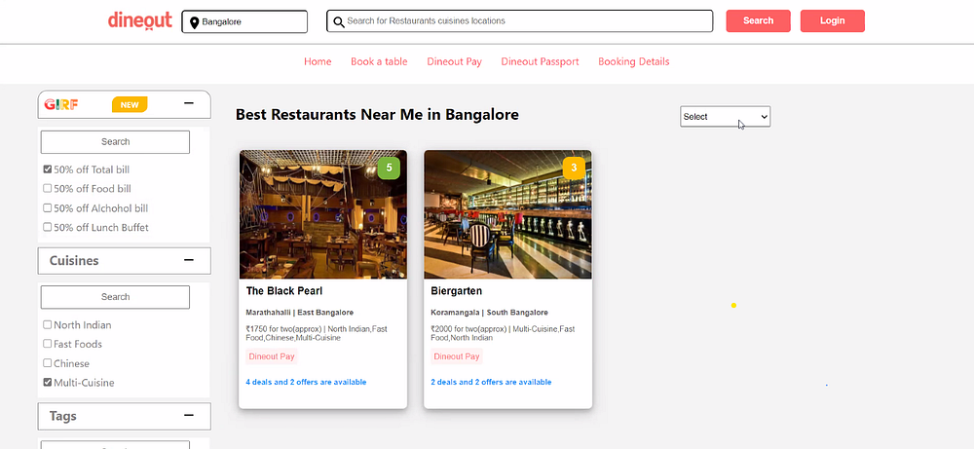View Booking Details

(634, 61)
